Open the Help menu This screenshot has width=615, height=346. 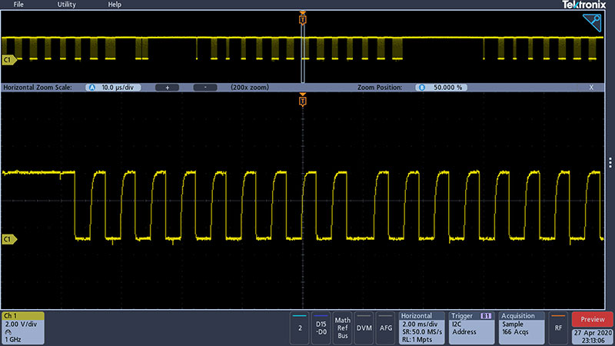115,5
